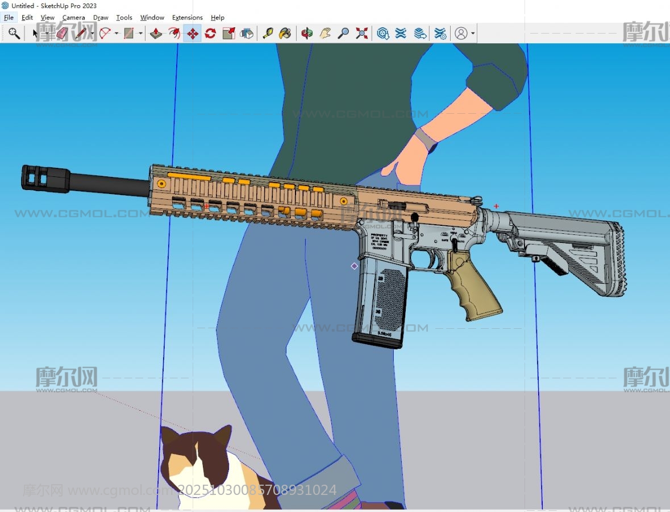Open the Camera menu
670x512 pixels.
point(73,18)
